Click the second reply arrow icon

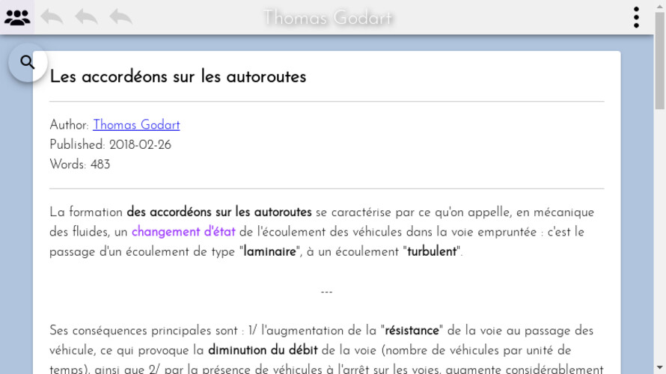tap(86, 17)
